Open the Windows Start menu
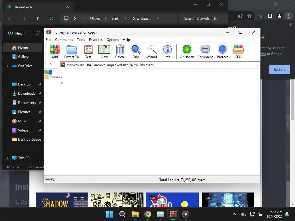The image size is (295, 221). coord(109,214)
